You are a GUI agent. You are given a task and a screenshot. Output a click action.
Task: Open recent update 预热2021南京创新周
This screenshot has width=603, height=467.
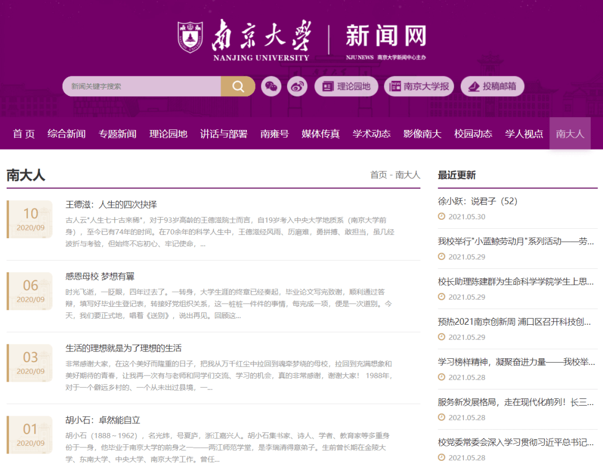514,322
